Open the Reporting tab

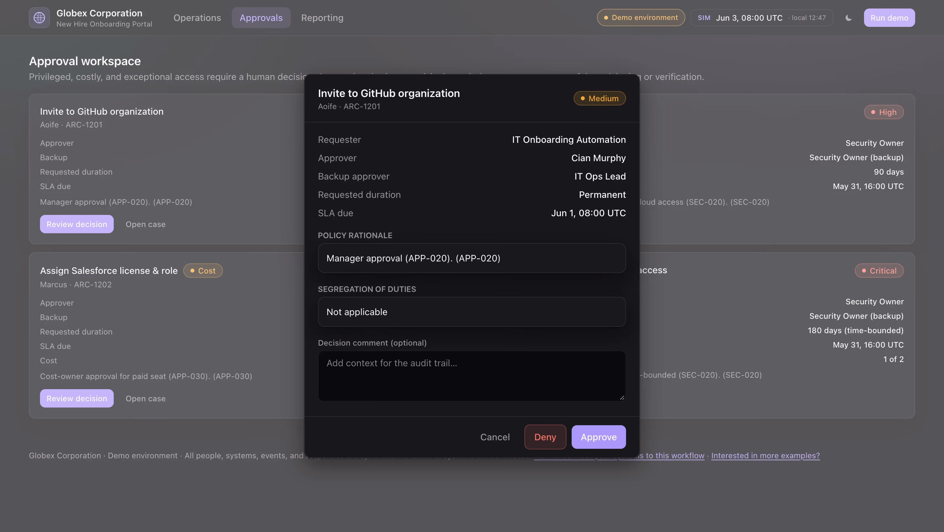click(322, 18)
